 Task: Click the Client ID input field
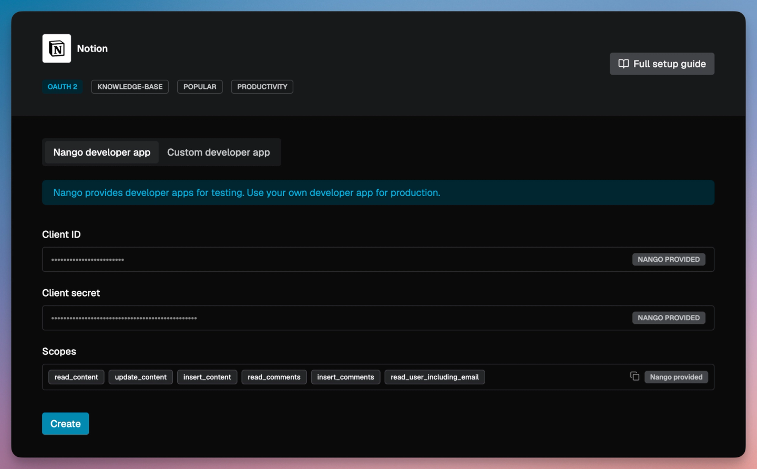(x=378, y=259)
